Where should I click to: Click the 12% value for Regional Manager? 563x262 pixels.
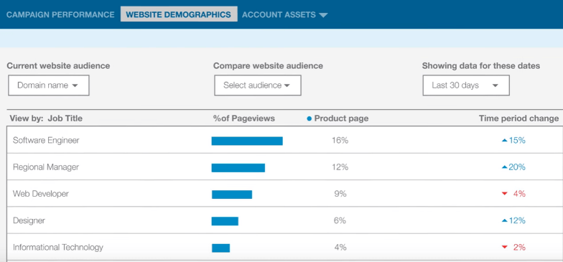tap(340, 167)
